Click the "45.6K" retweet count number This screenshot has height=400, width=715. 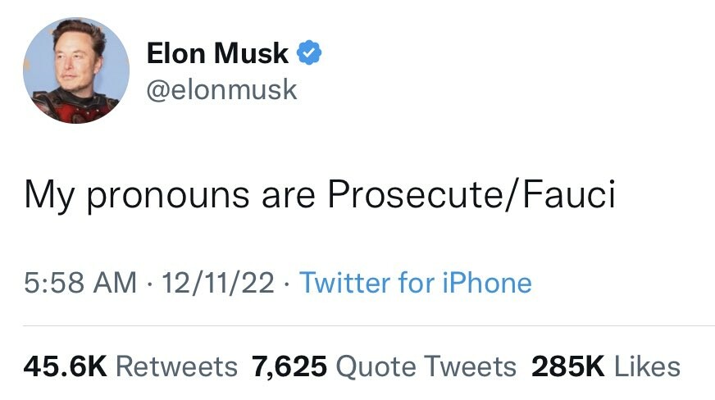coord(66,366)
